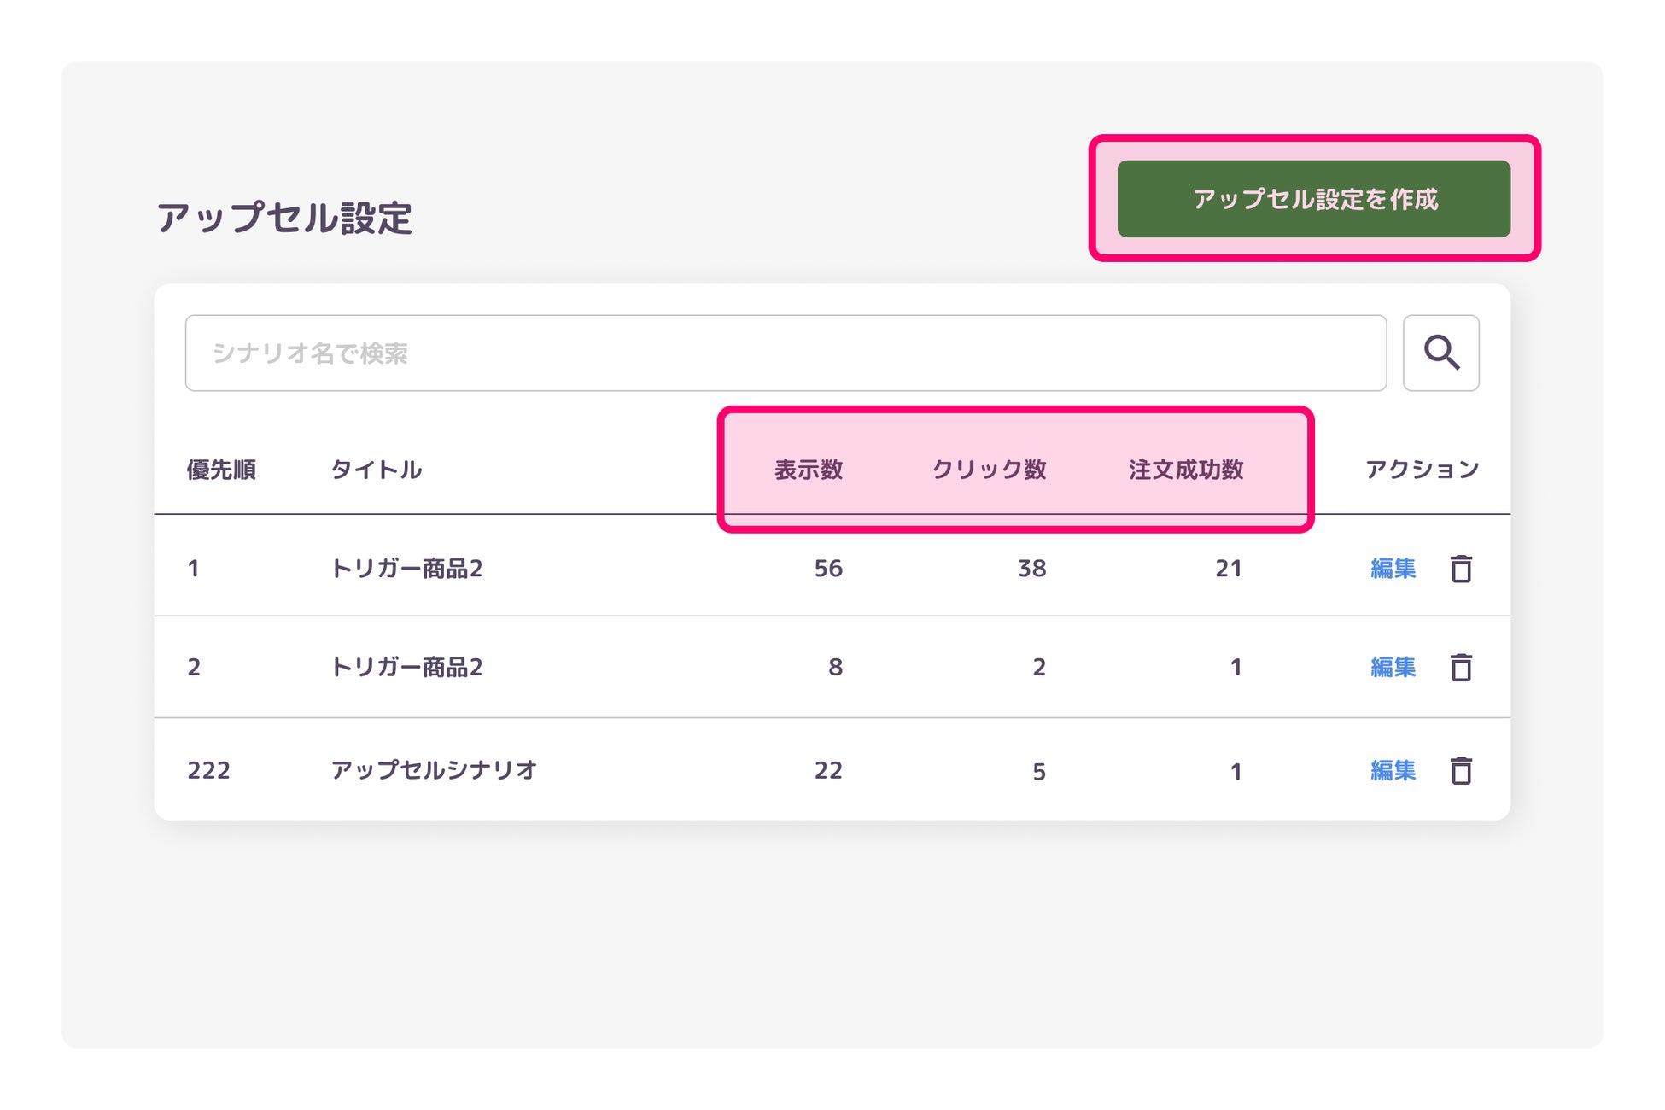Screen dimensions: 1665x1110
Task: Click trash icon in priority 2 row
Action: tap(1461, 667)
